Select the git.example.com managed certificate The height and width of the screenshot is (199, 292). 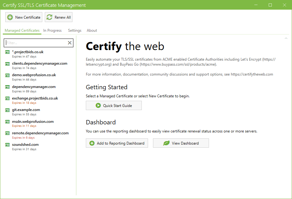pyautogui.click(x=26, y=110)
